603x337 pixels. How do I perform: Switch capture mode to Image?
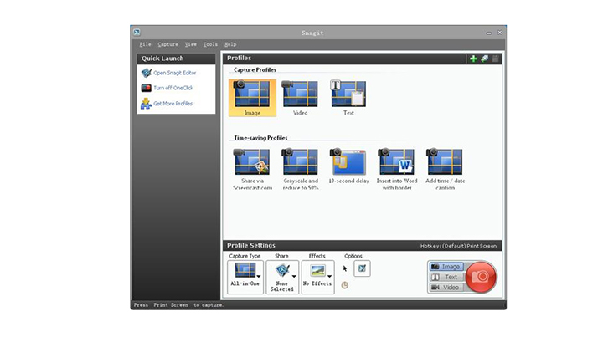[x=447, y=267]
